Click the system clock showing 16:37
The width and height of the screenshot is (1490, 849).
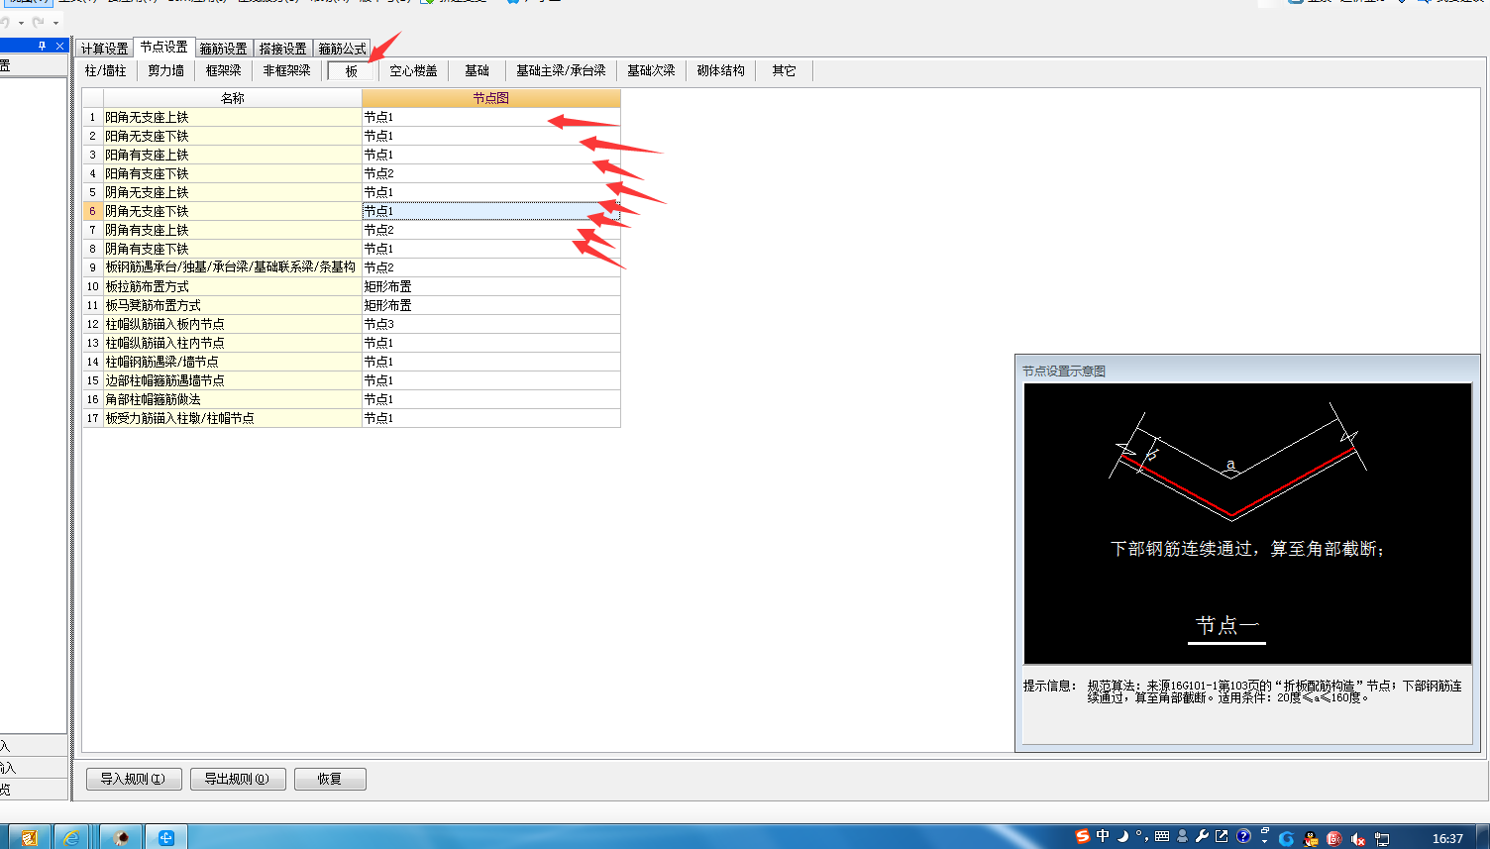point(1447,839)
